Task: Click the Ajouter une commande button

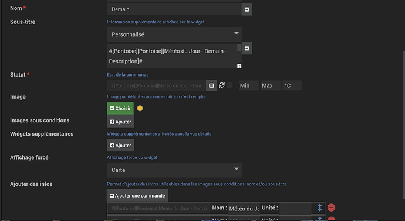Action: click(x=137, y=195)
